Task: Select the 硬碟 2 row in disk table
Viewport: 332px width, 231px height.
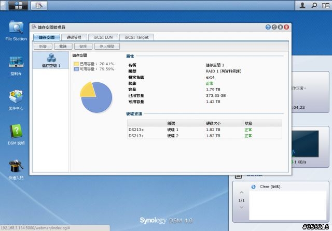Action: click(x=204, y=136)
